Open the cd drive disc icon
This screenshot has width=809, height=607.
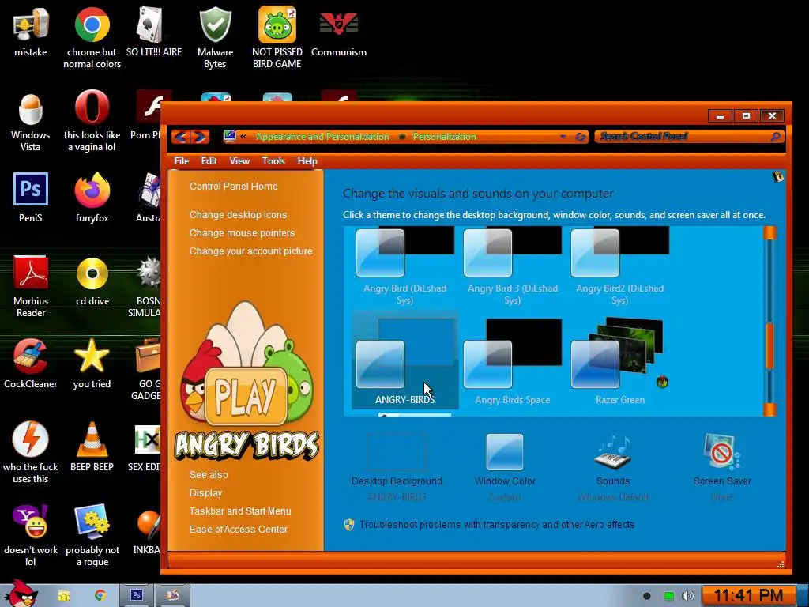click(x=92, y=281)
